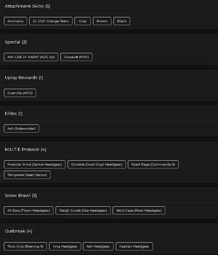The width and height of the screenshot is (218, 255).
Task: Click Sleigh Guide (Osa Headgear) tag
Action: (x=83, y=211)
